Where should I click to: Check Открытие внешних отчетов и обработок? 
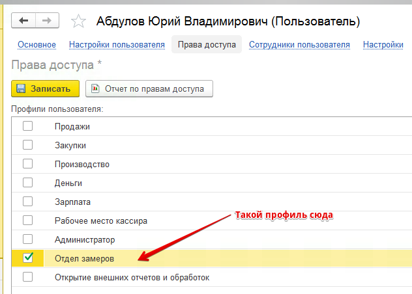(28, 277)
